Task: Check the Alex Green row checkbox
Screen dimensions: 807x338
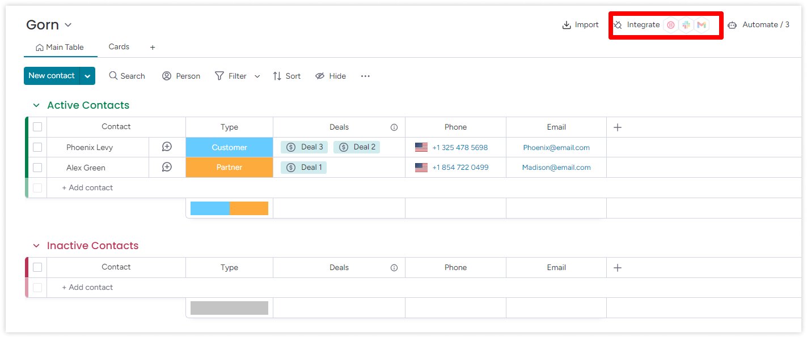Action: 37,168
